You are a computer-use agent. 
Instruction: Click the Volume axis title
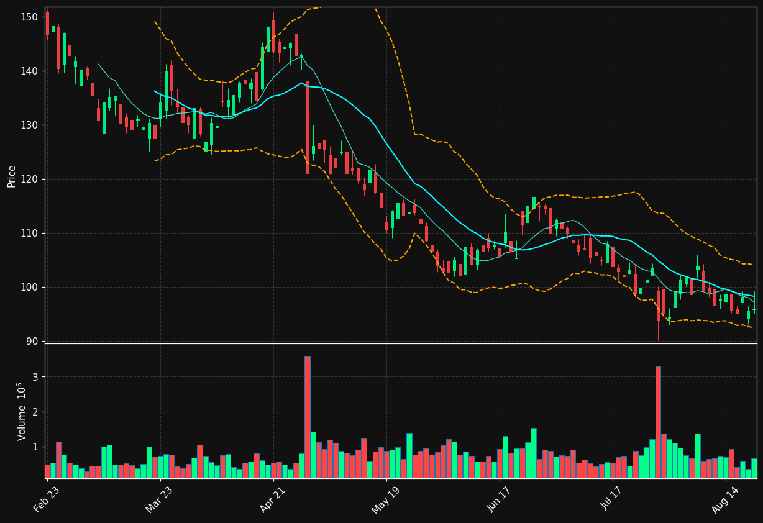(x=22, y=411)
